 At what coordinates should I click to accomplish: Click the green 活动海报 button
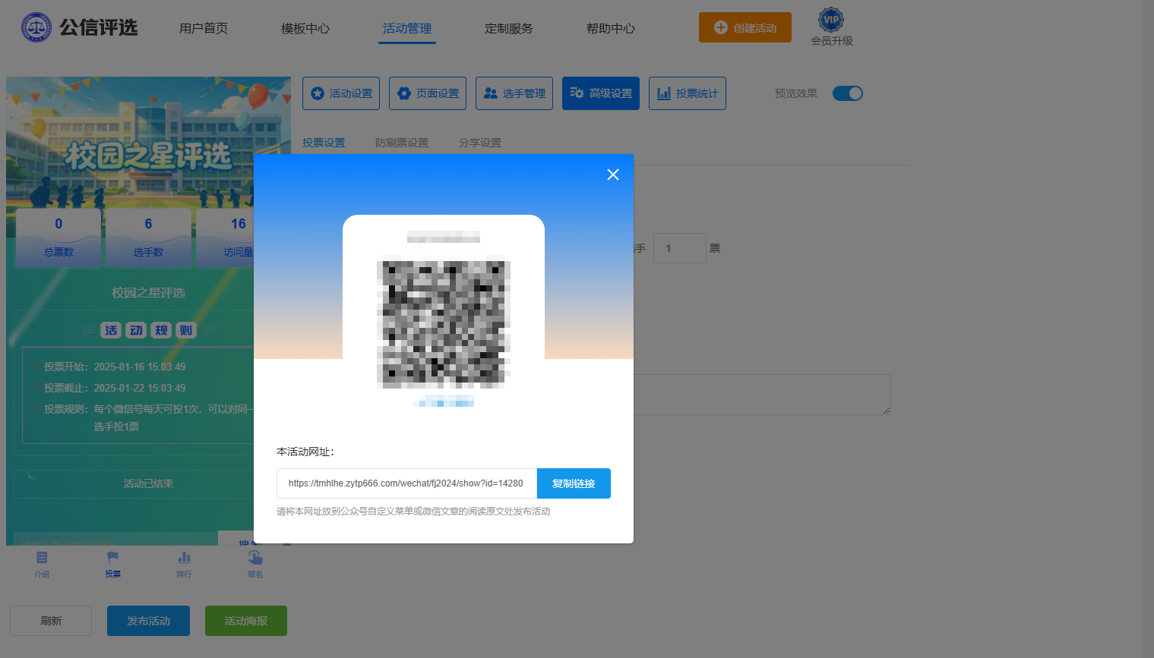(x=246, y=621)
